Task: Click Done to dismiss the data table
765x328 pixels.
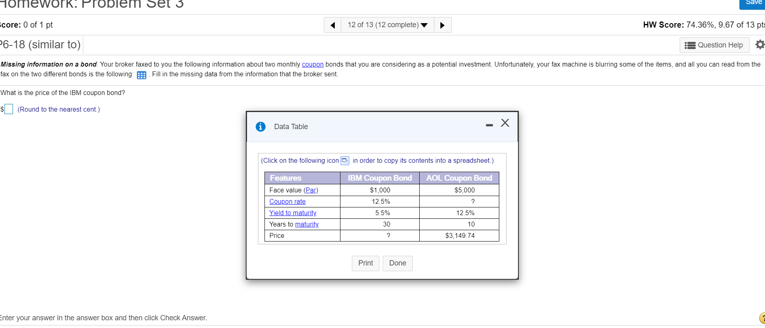Action: (x=398, y=263)
